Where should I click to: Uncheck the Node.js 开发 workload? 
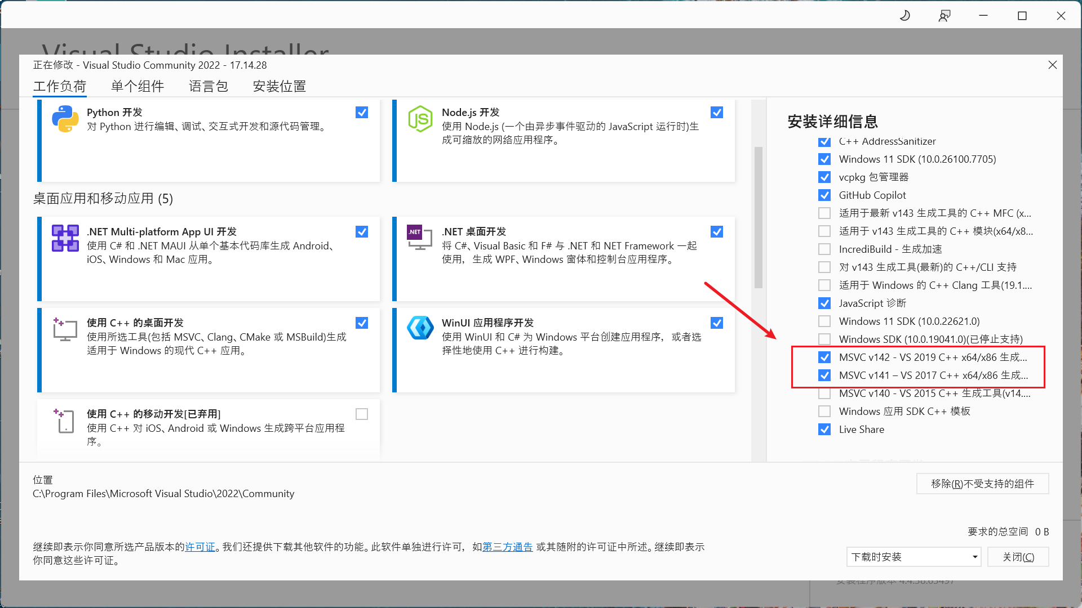pos(717,113)
